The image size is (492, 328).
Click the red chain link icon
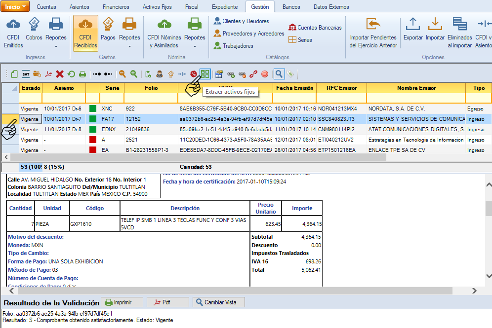(x=253, y=74)
